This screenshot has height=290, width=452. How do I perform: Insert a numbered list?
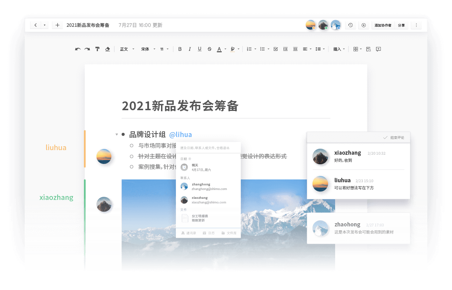coord(249,49)
